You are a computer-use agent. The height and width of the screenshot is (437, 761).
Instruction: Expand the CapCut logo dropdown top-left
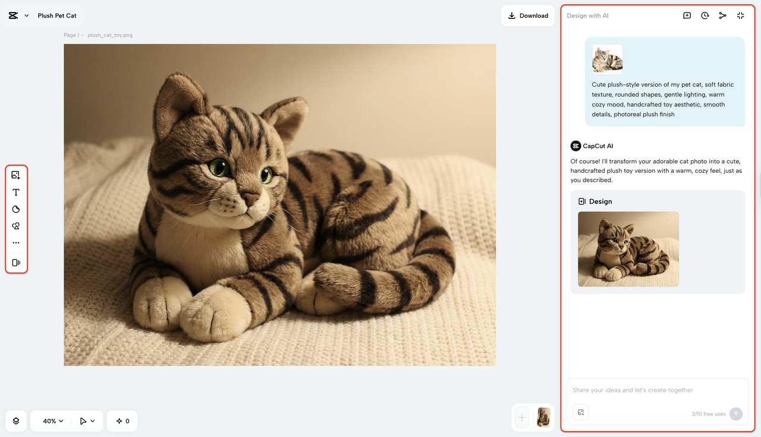tap(18, 15)
